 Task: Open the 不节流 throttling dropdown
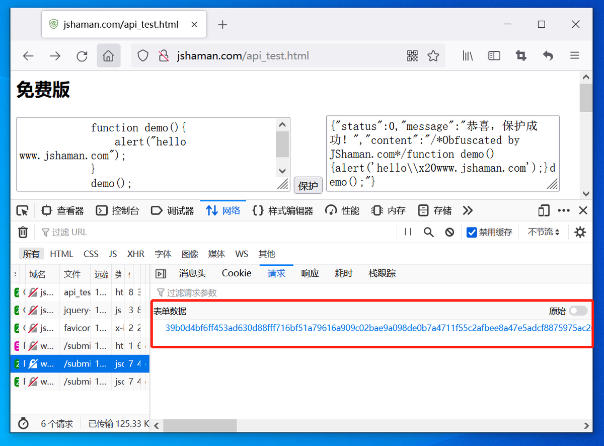[x=544, y=232]
